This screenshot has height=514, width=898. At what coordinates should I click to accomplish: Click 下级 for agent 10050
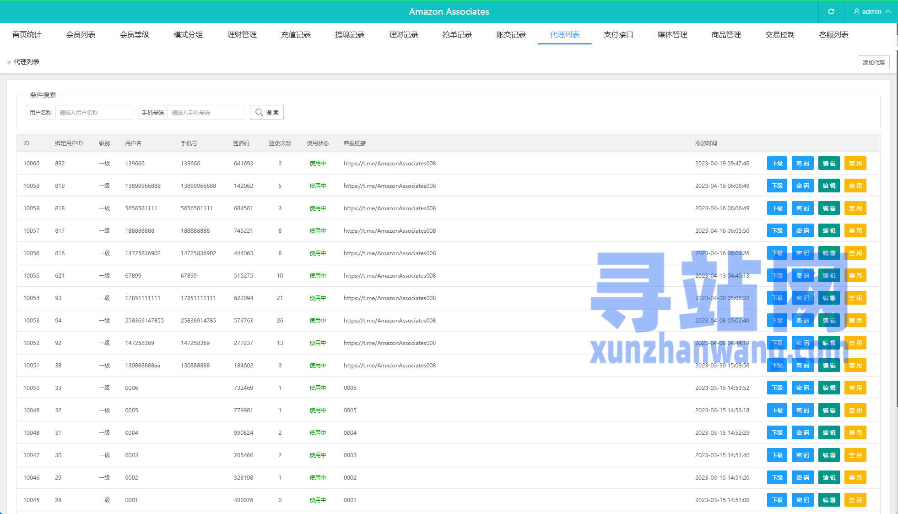pos(777,388)
